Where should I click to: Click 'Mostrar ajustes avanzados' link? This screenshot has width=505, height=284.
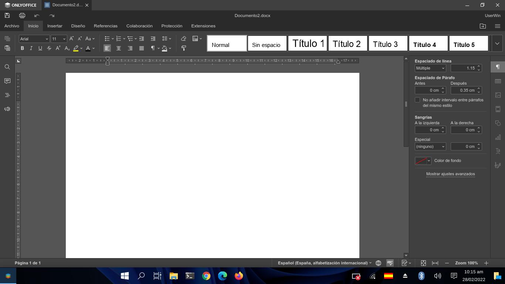tap(450, 174)
